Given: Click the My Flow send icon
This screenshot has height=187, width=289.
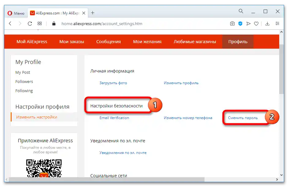Looking at the screenshot, I should click(248, 24).
